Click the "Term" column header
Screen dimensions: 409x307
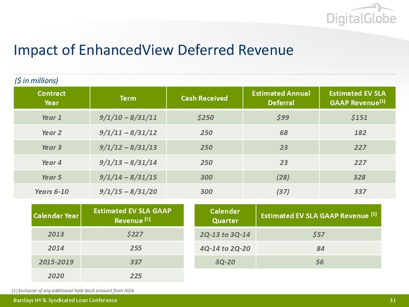[x=128, y=98]
